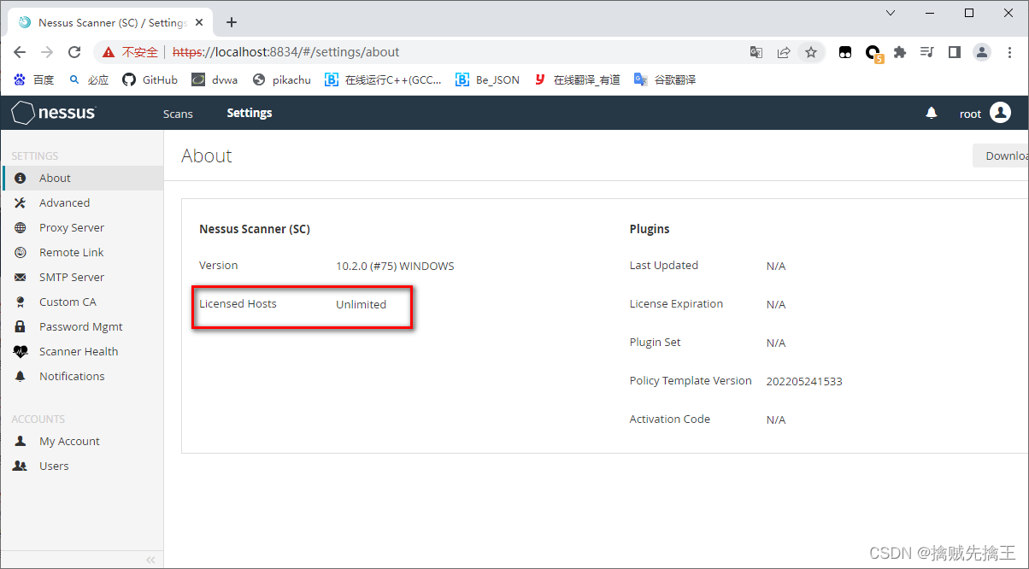Open Chrome three-dot menu
This screenshot has height=569, width=1029.
coord(1009,52)
